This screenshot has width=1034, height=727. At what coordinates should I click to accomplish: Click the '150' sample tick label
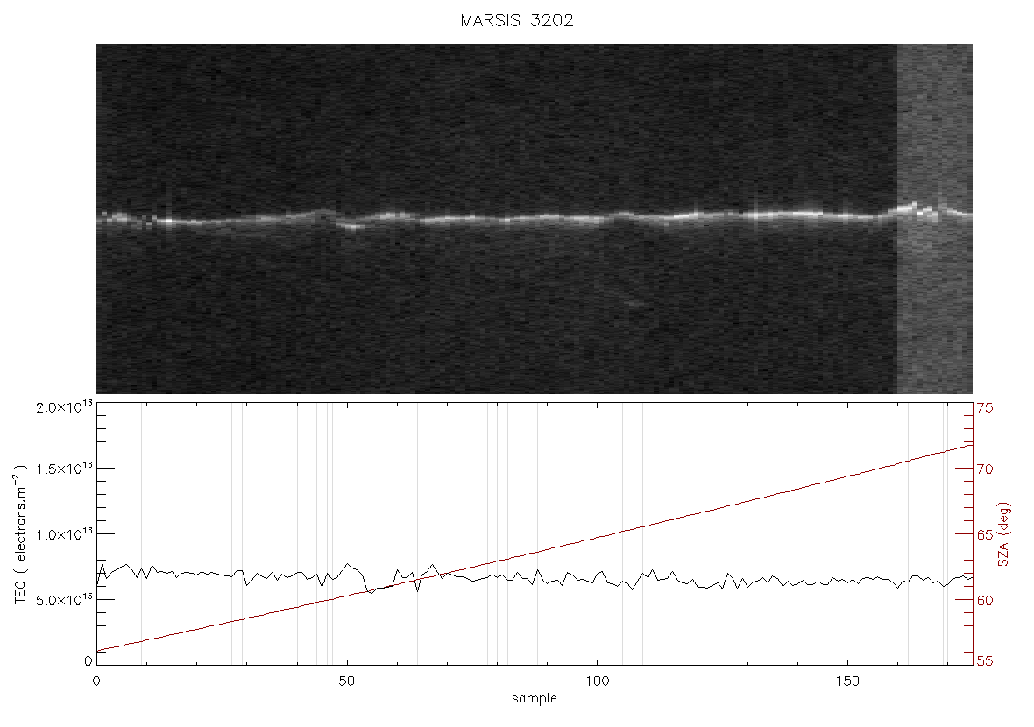click(x=846, y=681)
